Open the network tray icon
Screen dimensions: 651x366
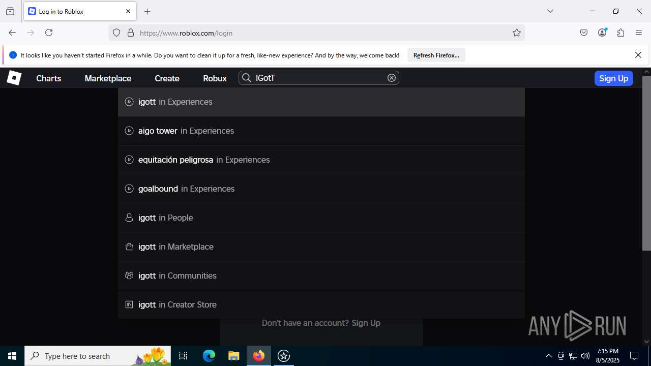(573, 356)
